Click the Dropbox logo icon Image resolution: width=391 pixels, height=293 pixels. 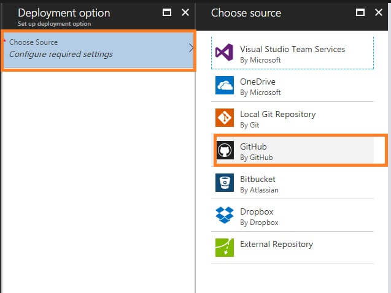click(x=225, y=215)
